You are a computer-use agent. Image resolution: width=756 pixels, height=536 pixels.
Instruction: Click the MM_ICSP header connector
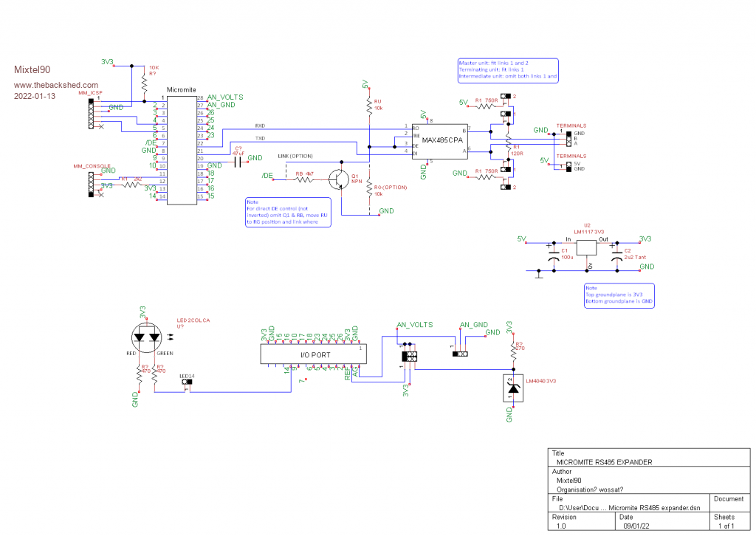click(92, 114)
